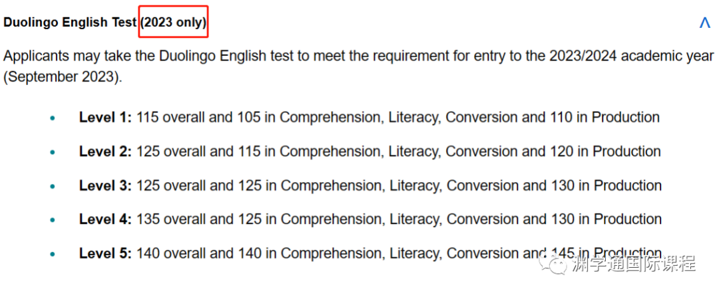
Task: Click the 渊学通国际课程 watermark text
Action: (x=633, y=264)
